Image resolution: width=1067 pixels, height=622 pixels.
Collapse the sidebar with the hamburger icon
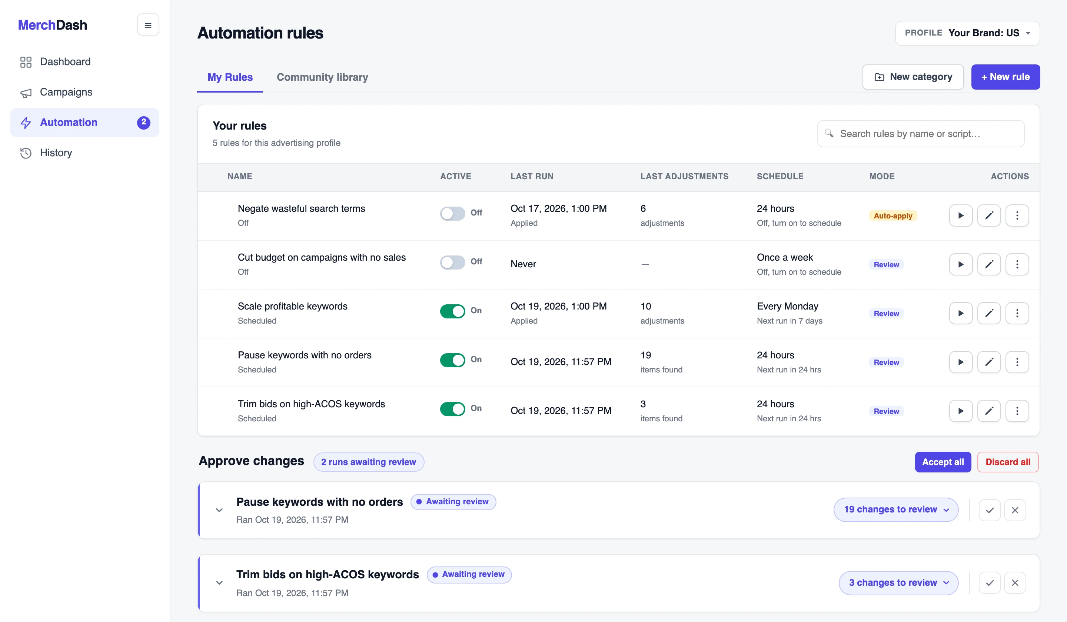coord(148,25)
